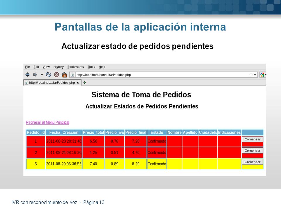
Task: Close the consultarPedidos.php tab
Action: point(78,83)
